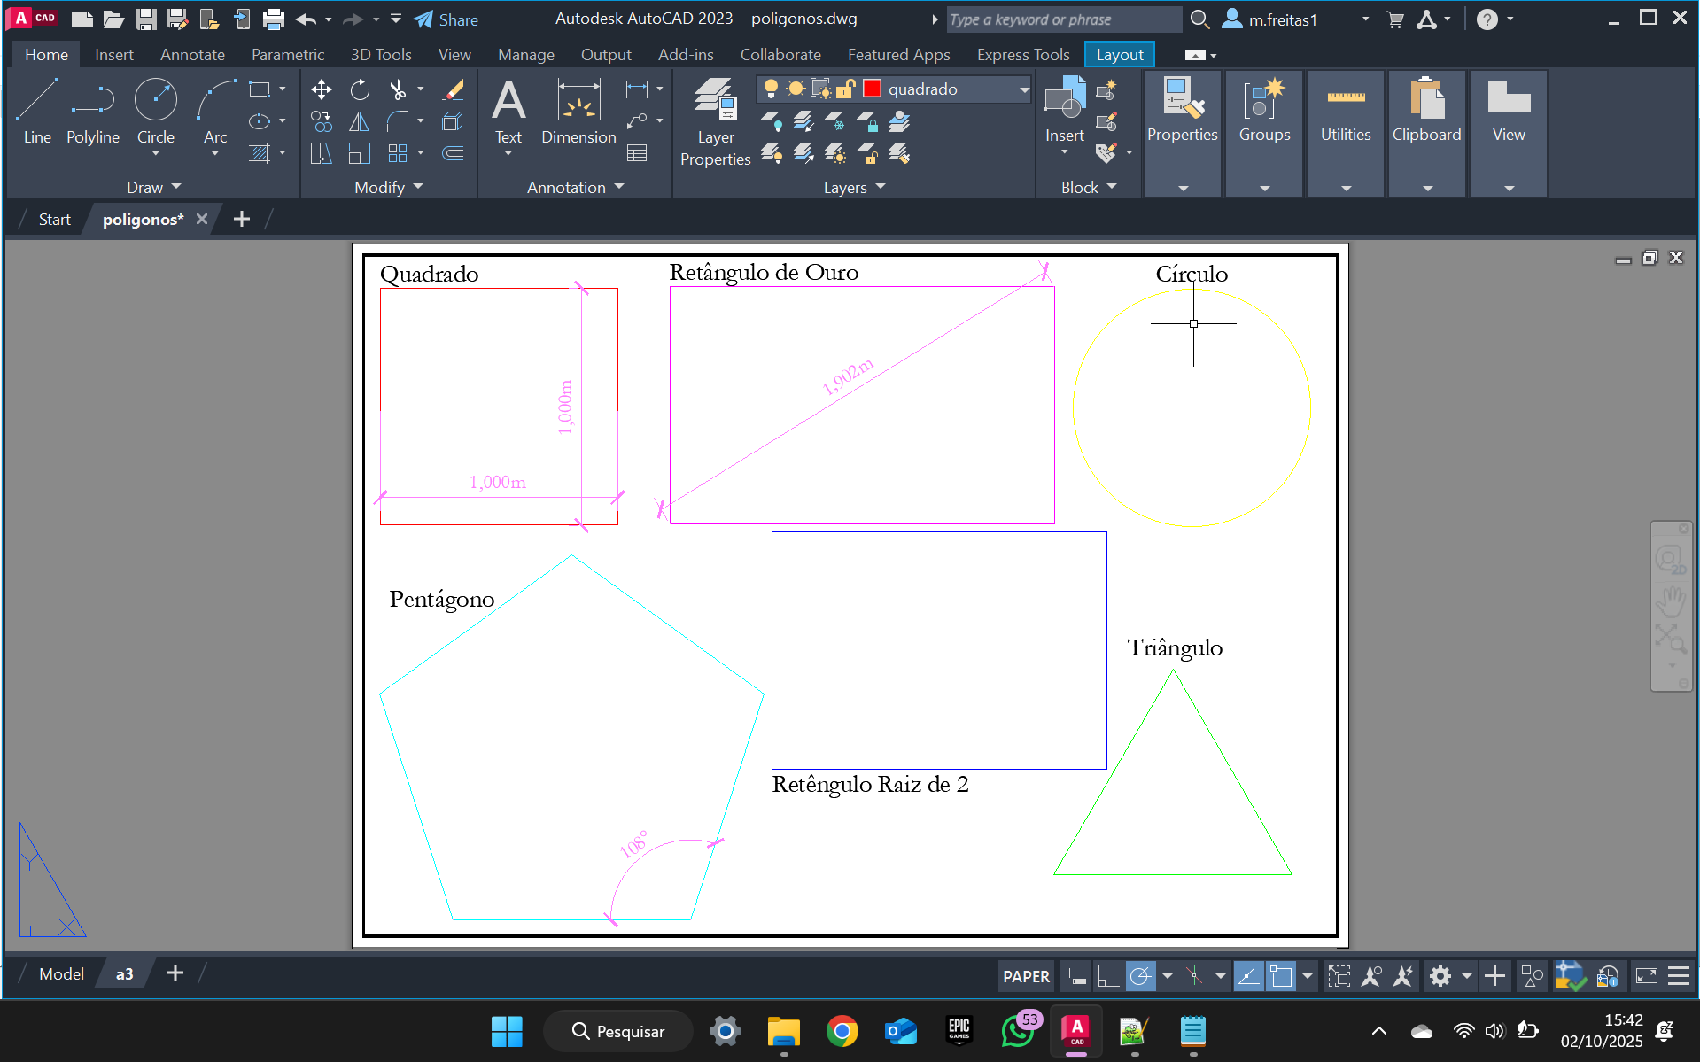The width and height of the screenshot is (1700, 1062).
Task: Switch to the Model tab
Action: point(61,973)
